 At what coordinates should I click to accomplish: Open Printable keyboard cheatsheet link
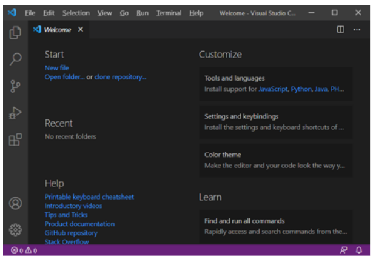click(89, 196)
